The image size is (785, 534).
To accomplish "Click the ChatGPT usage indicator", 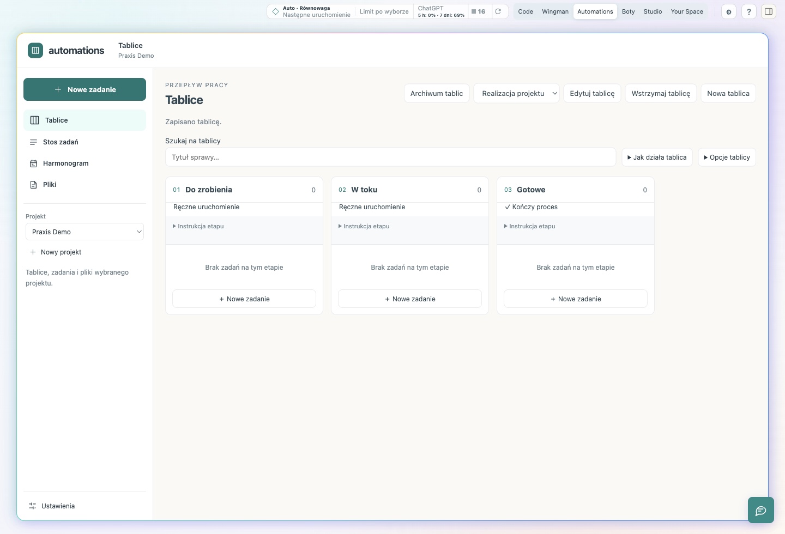I will coord(441,11).
